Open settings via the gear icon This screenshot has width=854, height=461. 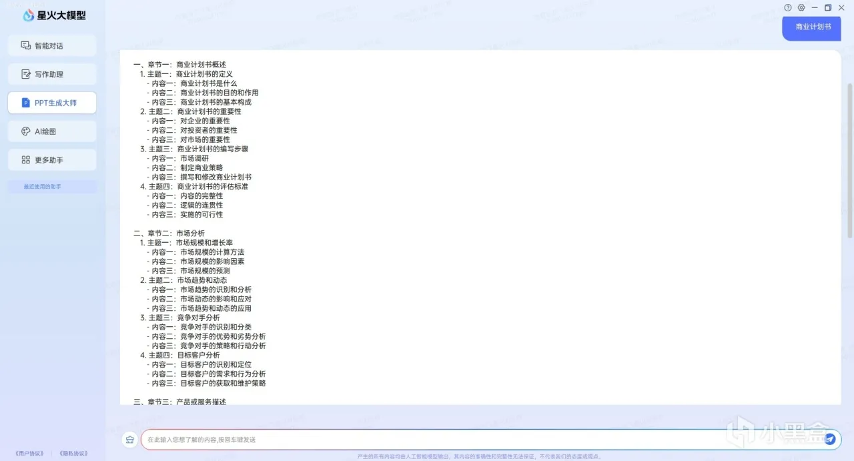coord(801,7)
